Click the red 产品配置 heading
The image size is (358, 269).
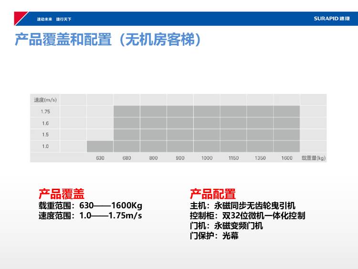(213, 194)
